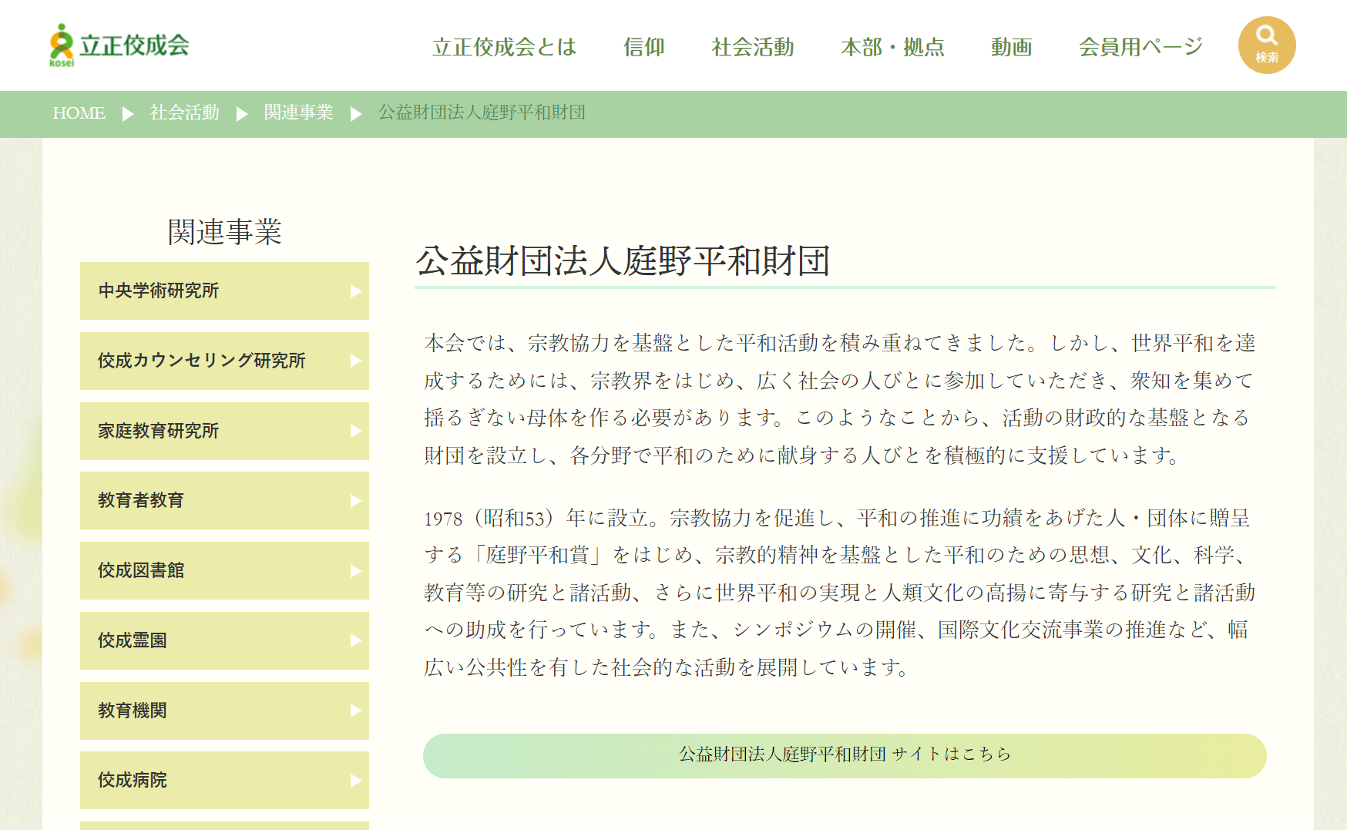Open the 立正佼成会とは menu
The width and height of the screenshot is (1347, 830).
[505, 47]
